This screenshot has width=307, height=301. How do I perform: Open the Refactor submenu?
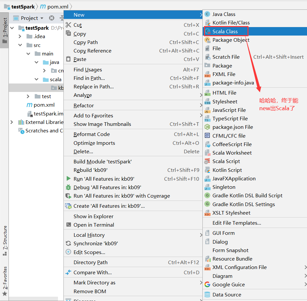point(133,105)
